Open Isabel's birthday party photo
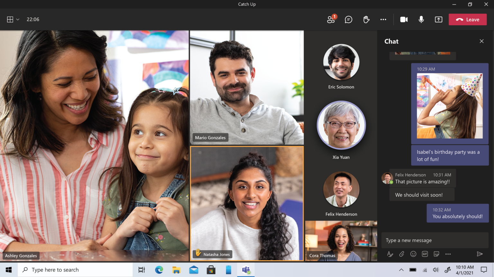This screenshot has height=277, width=494. [450, 106]
